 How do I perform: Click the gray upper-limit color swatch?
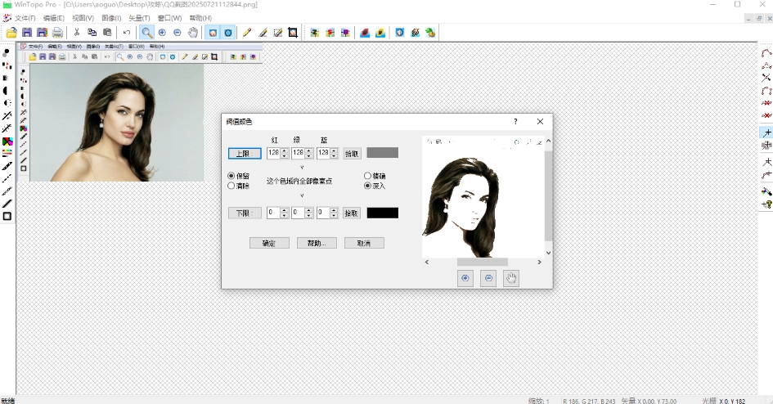coord(382,153)
